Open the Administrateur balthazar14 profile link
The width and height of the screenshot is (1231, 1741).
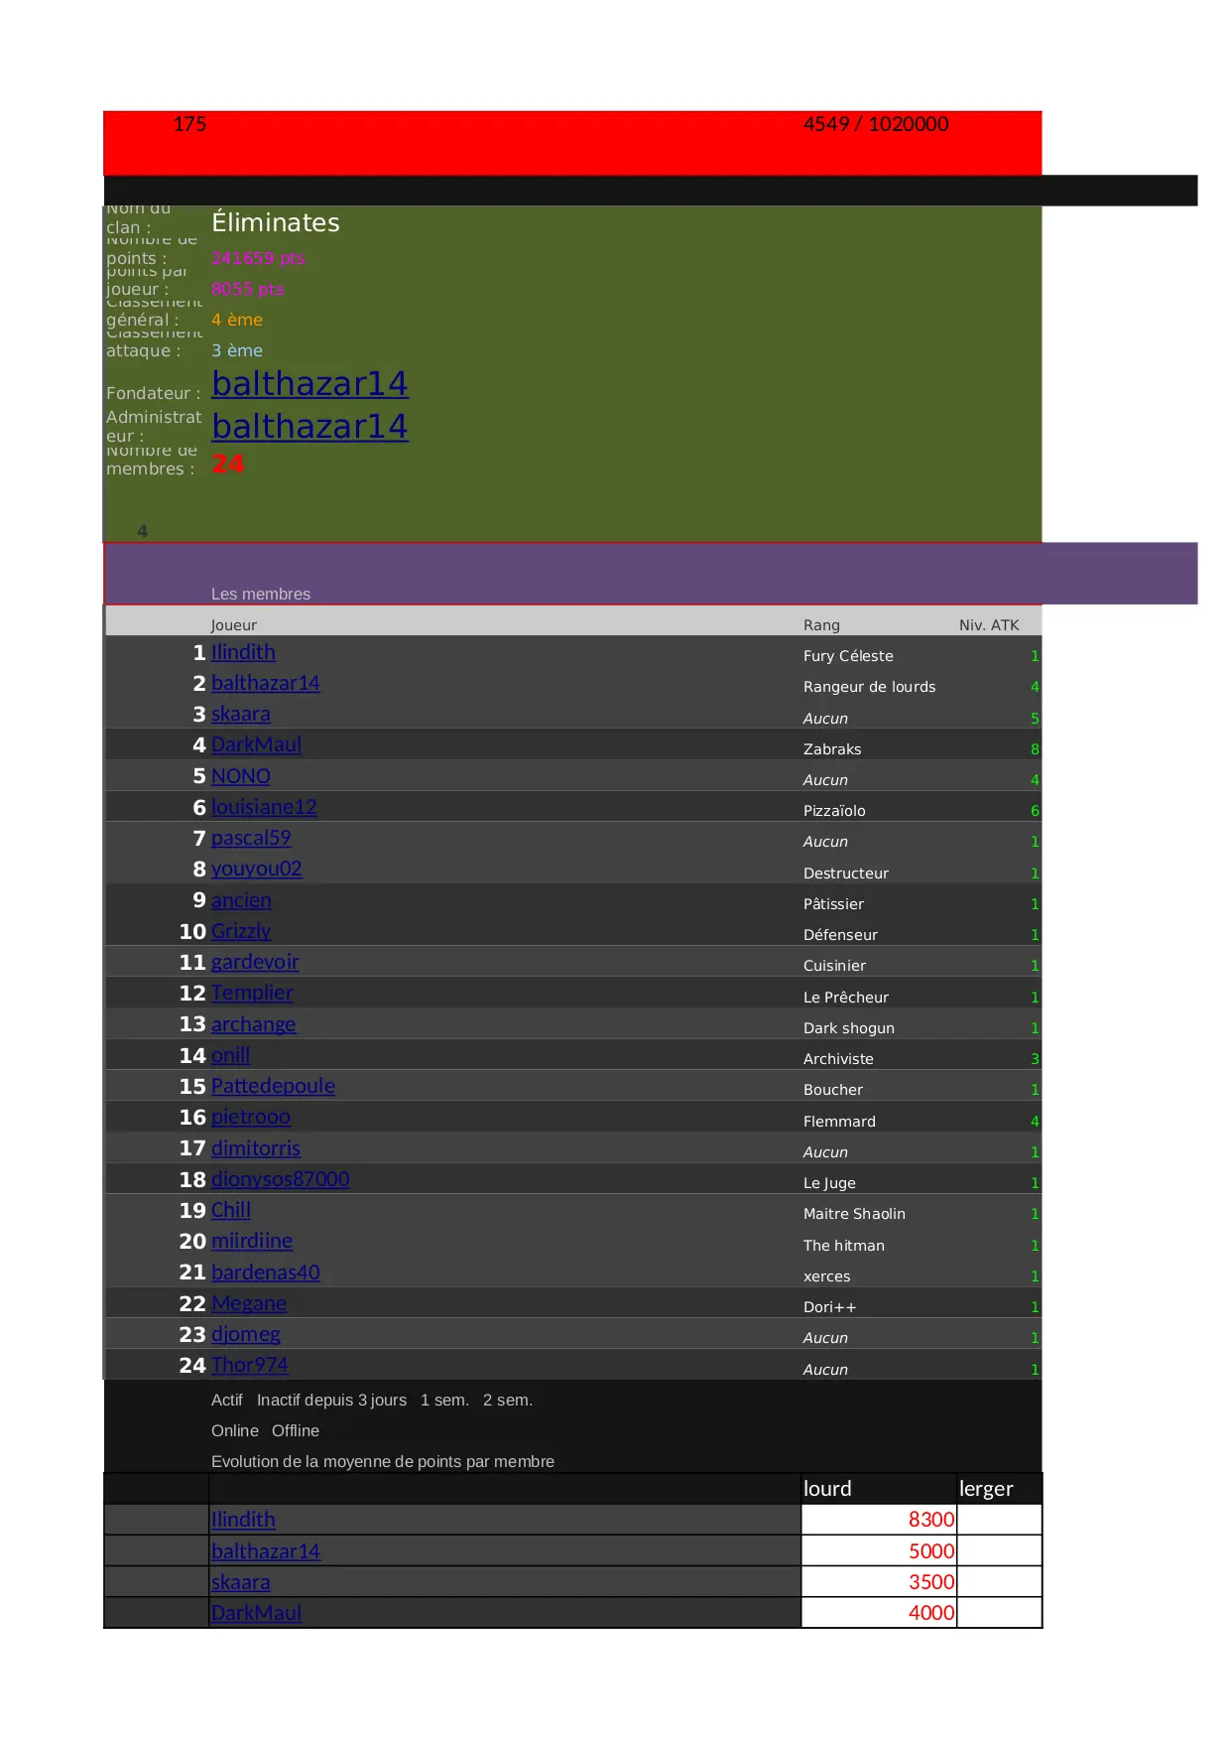click(309, 427)
